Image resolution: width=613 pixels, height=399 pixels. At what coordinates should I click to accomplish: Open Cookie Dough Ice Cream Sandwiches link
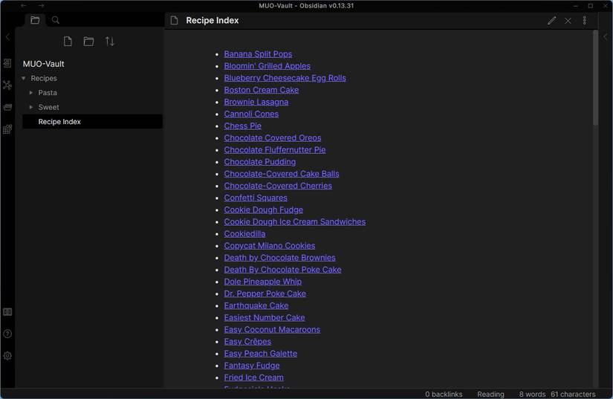[295, 221]
